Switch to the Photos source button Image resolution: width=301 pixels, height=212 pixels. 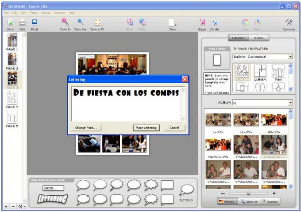click(227, 201)
